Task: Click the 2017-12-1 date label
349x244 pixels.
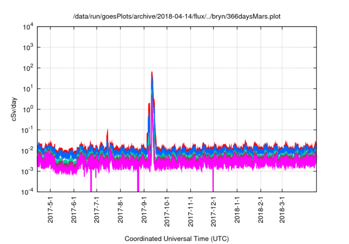Action: (x=213, y=211)
